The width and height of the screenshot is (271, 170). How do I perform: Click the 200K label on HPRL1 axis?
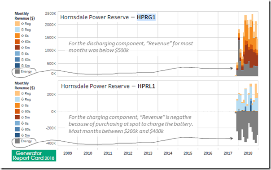coord(52,94)
